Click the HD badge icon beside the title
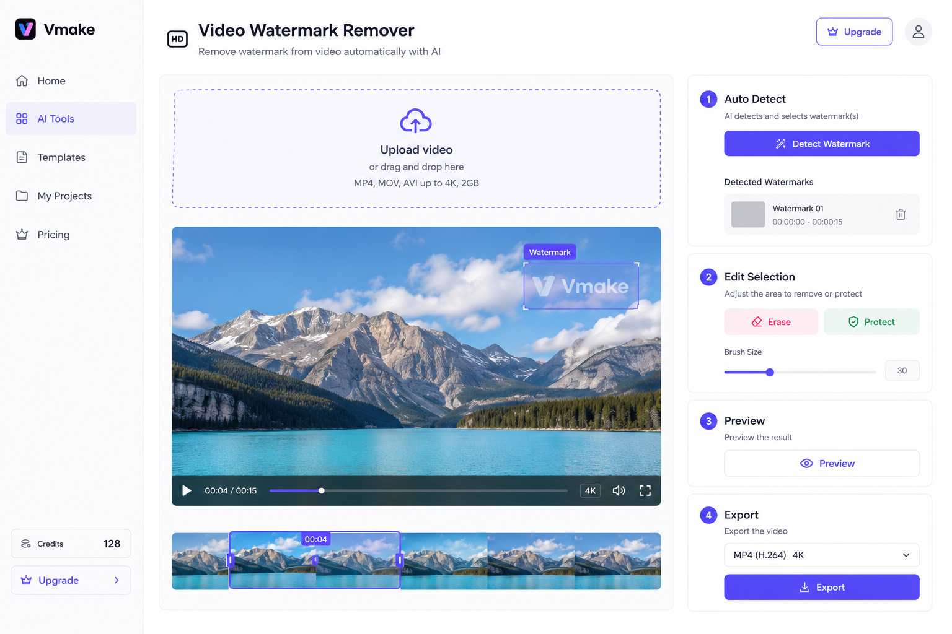Viewport: 952px width, 634px height. 177,39
